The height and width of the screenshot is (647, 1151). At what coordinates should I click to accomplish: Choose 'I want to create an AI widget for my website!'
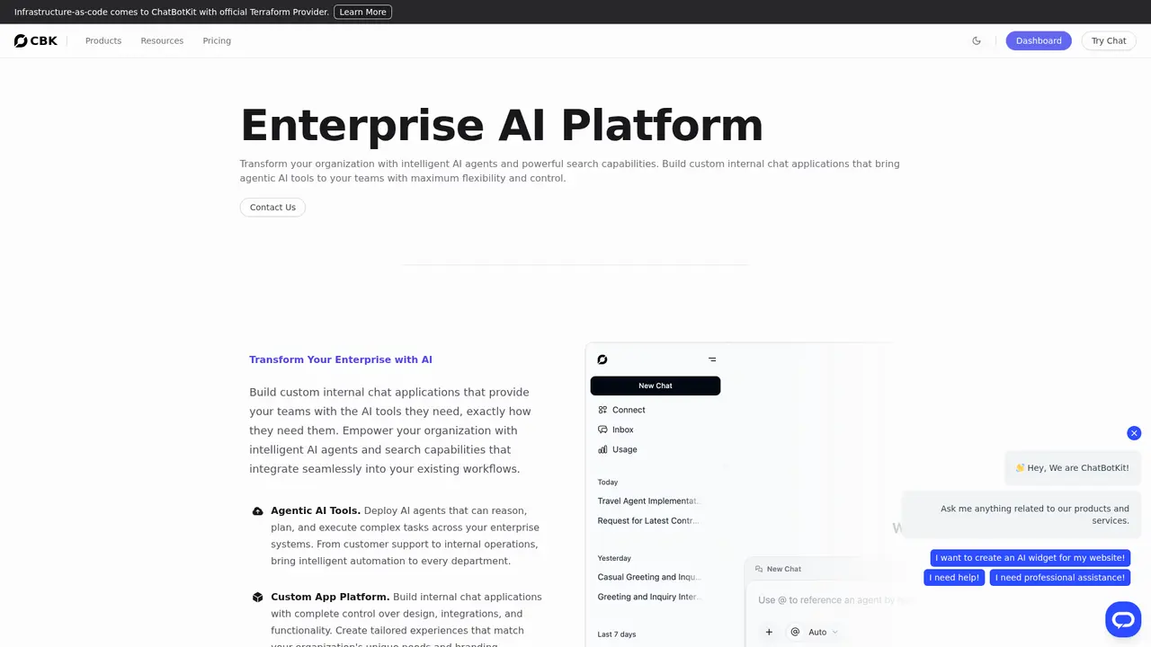[1030, 558]
